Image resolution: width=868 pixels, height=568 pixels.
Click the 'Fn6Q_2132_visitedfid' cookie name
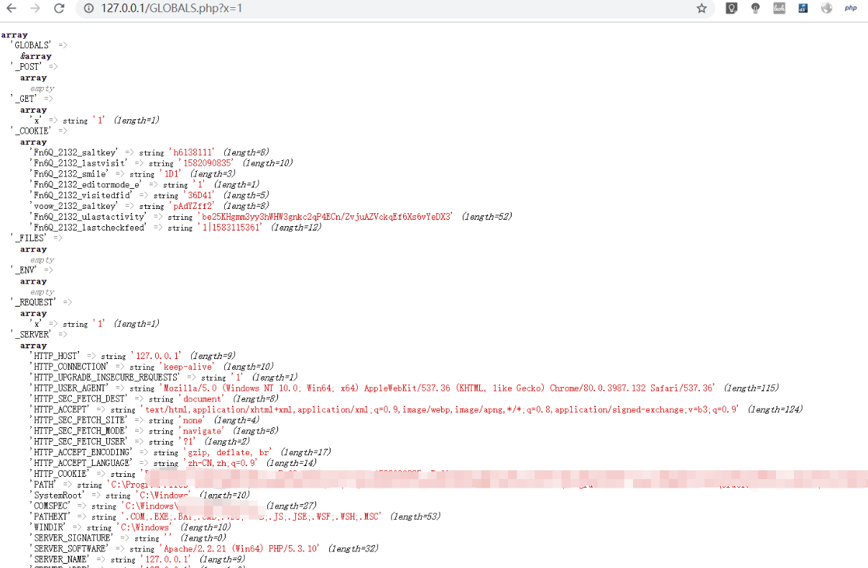click(83, 195)
